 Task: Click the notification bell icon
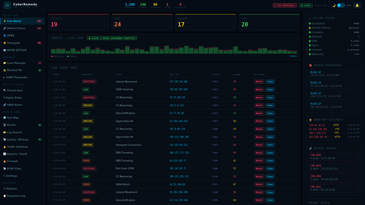[x=357, y=5]
